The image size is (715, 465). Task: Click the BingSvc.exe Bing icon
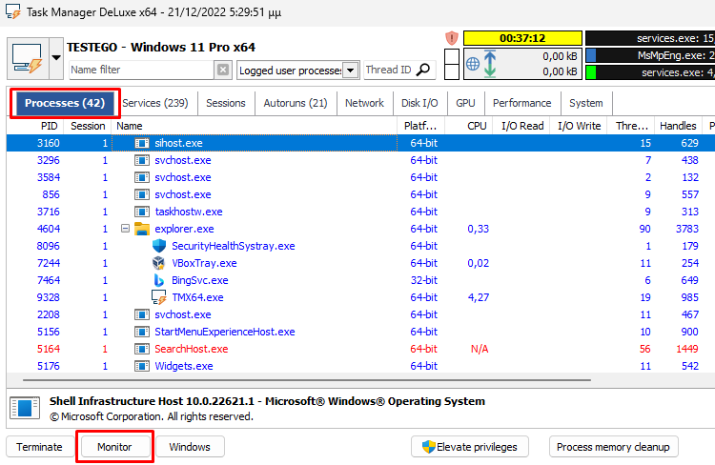(x=158, y=280)
